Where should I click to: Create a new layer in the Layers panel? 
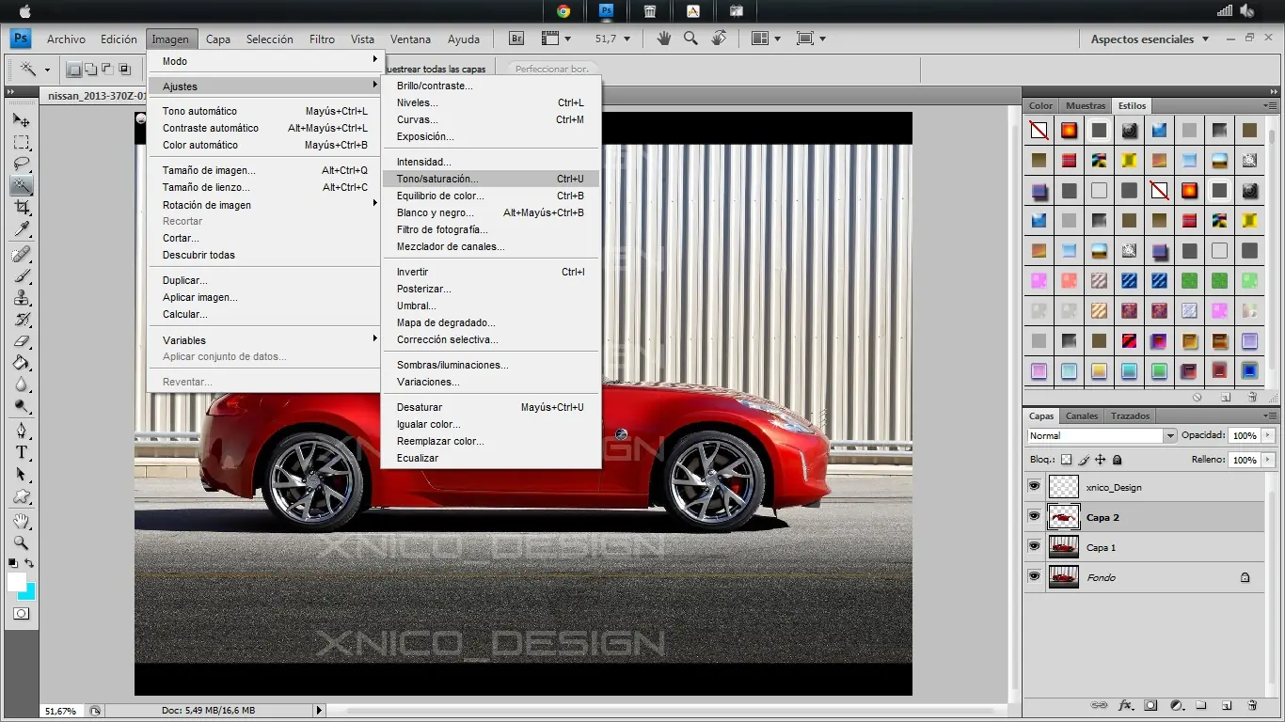1227,705
